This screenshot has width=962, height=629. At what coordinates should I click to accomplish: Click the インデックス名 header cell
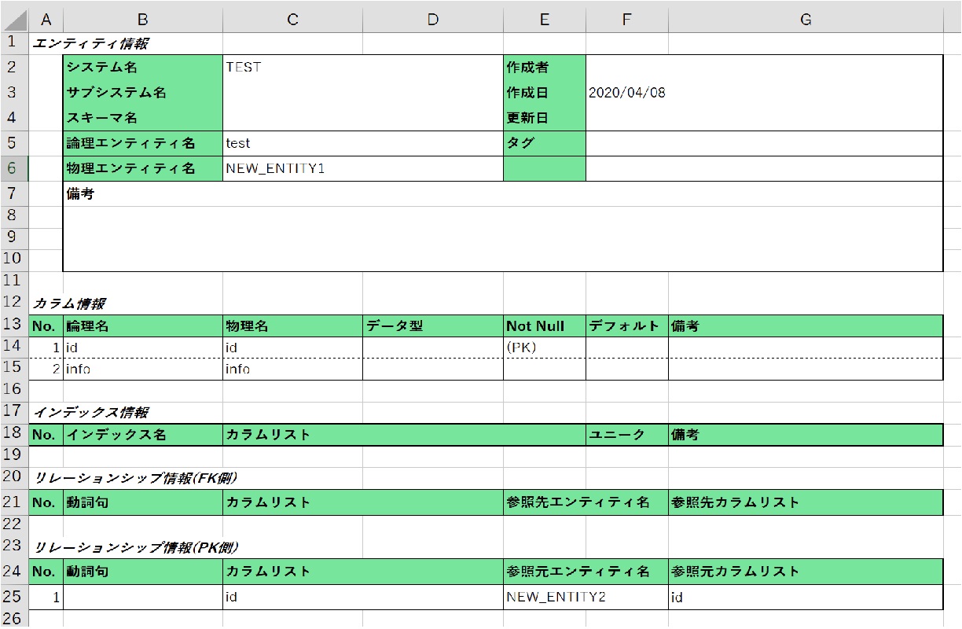142,435
